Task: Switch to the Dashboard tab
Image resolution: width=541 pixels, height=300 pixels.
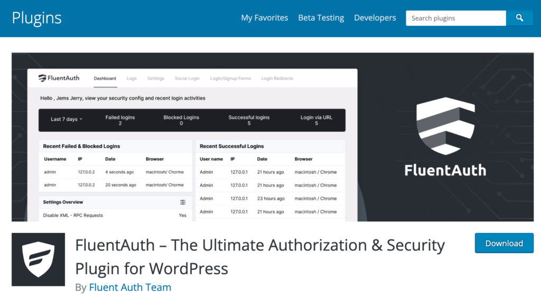Action: pos(105,79)
